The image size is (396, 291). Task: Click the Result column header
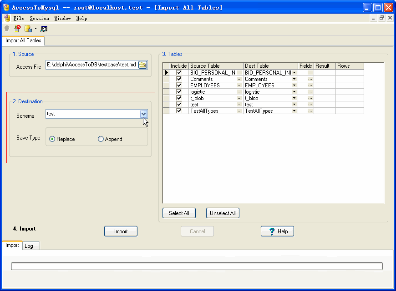click(325, 66)
